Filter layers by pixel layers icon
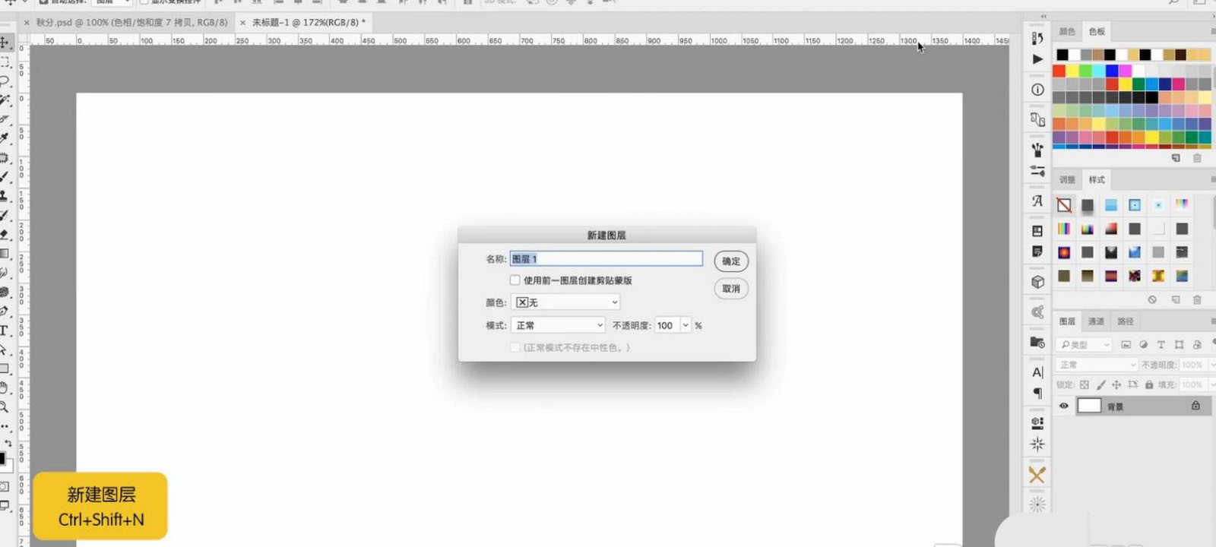The width and height of the screenshot is (1216, 547). click(x=1126, y=345)
